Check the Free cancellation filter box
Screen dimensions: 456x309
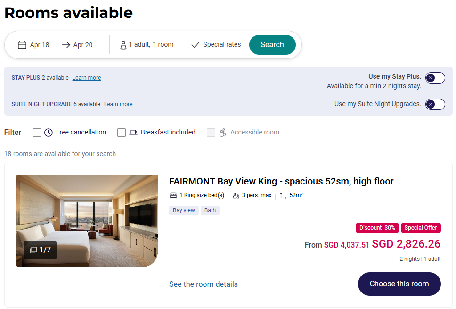(x=37, y=133)
